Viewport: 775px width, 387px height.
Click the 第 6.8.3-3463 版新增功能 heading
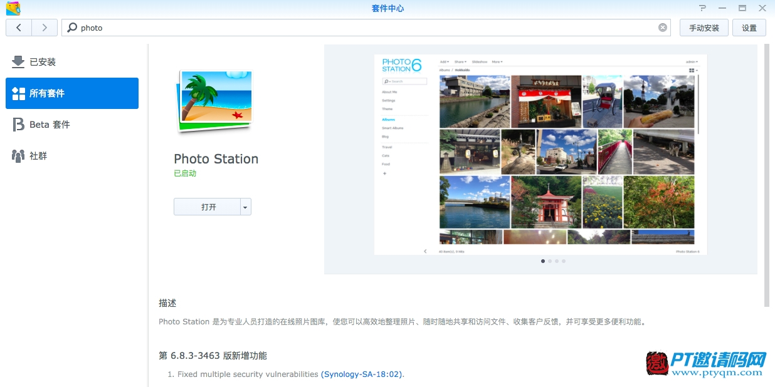213,356
